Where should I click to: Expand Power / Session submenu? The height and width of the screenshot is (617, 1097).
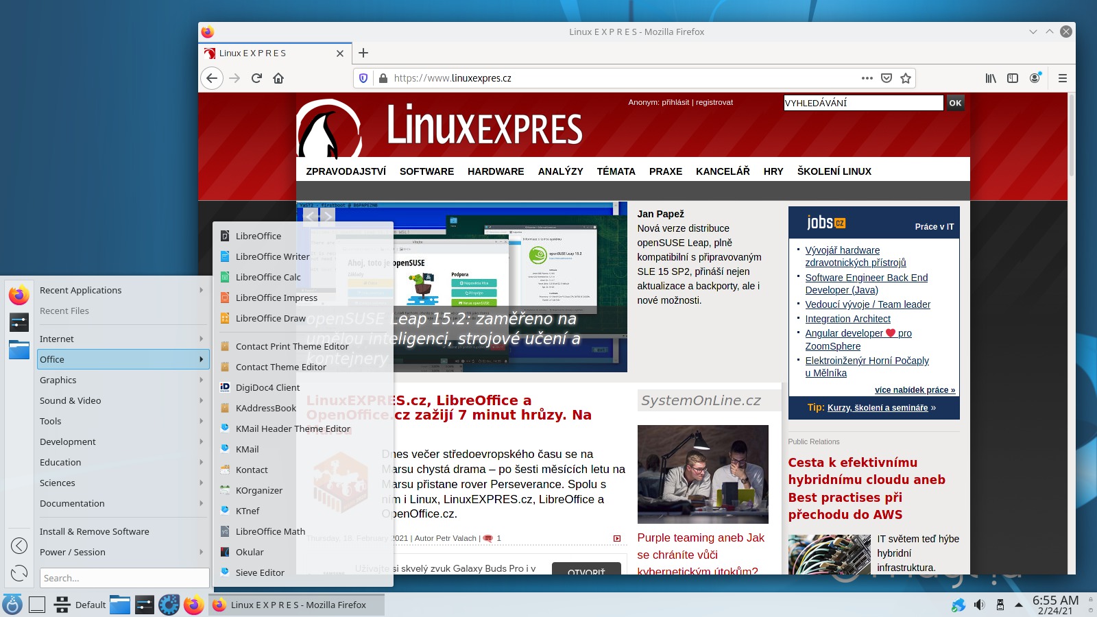123,552
